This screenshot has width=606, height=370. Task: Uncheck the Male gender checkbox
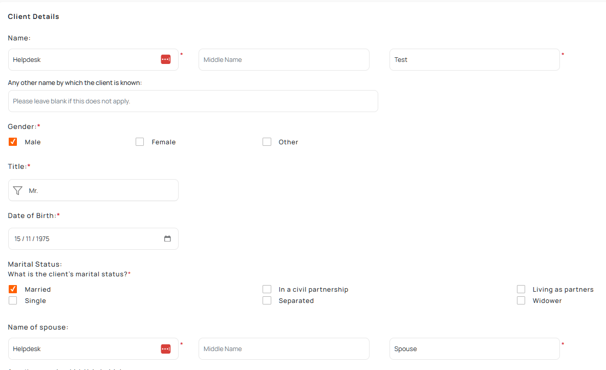(13, 142)
